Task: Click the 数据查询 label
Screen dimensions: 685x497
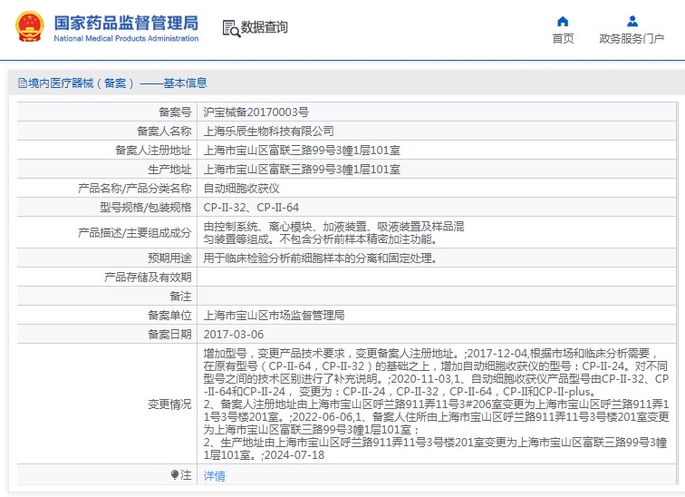Action: click(x=265, y=27)
